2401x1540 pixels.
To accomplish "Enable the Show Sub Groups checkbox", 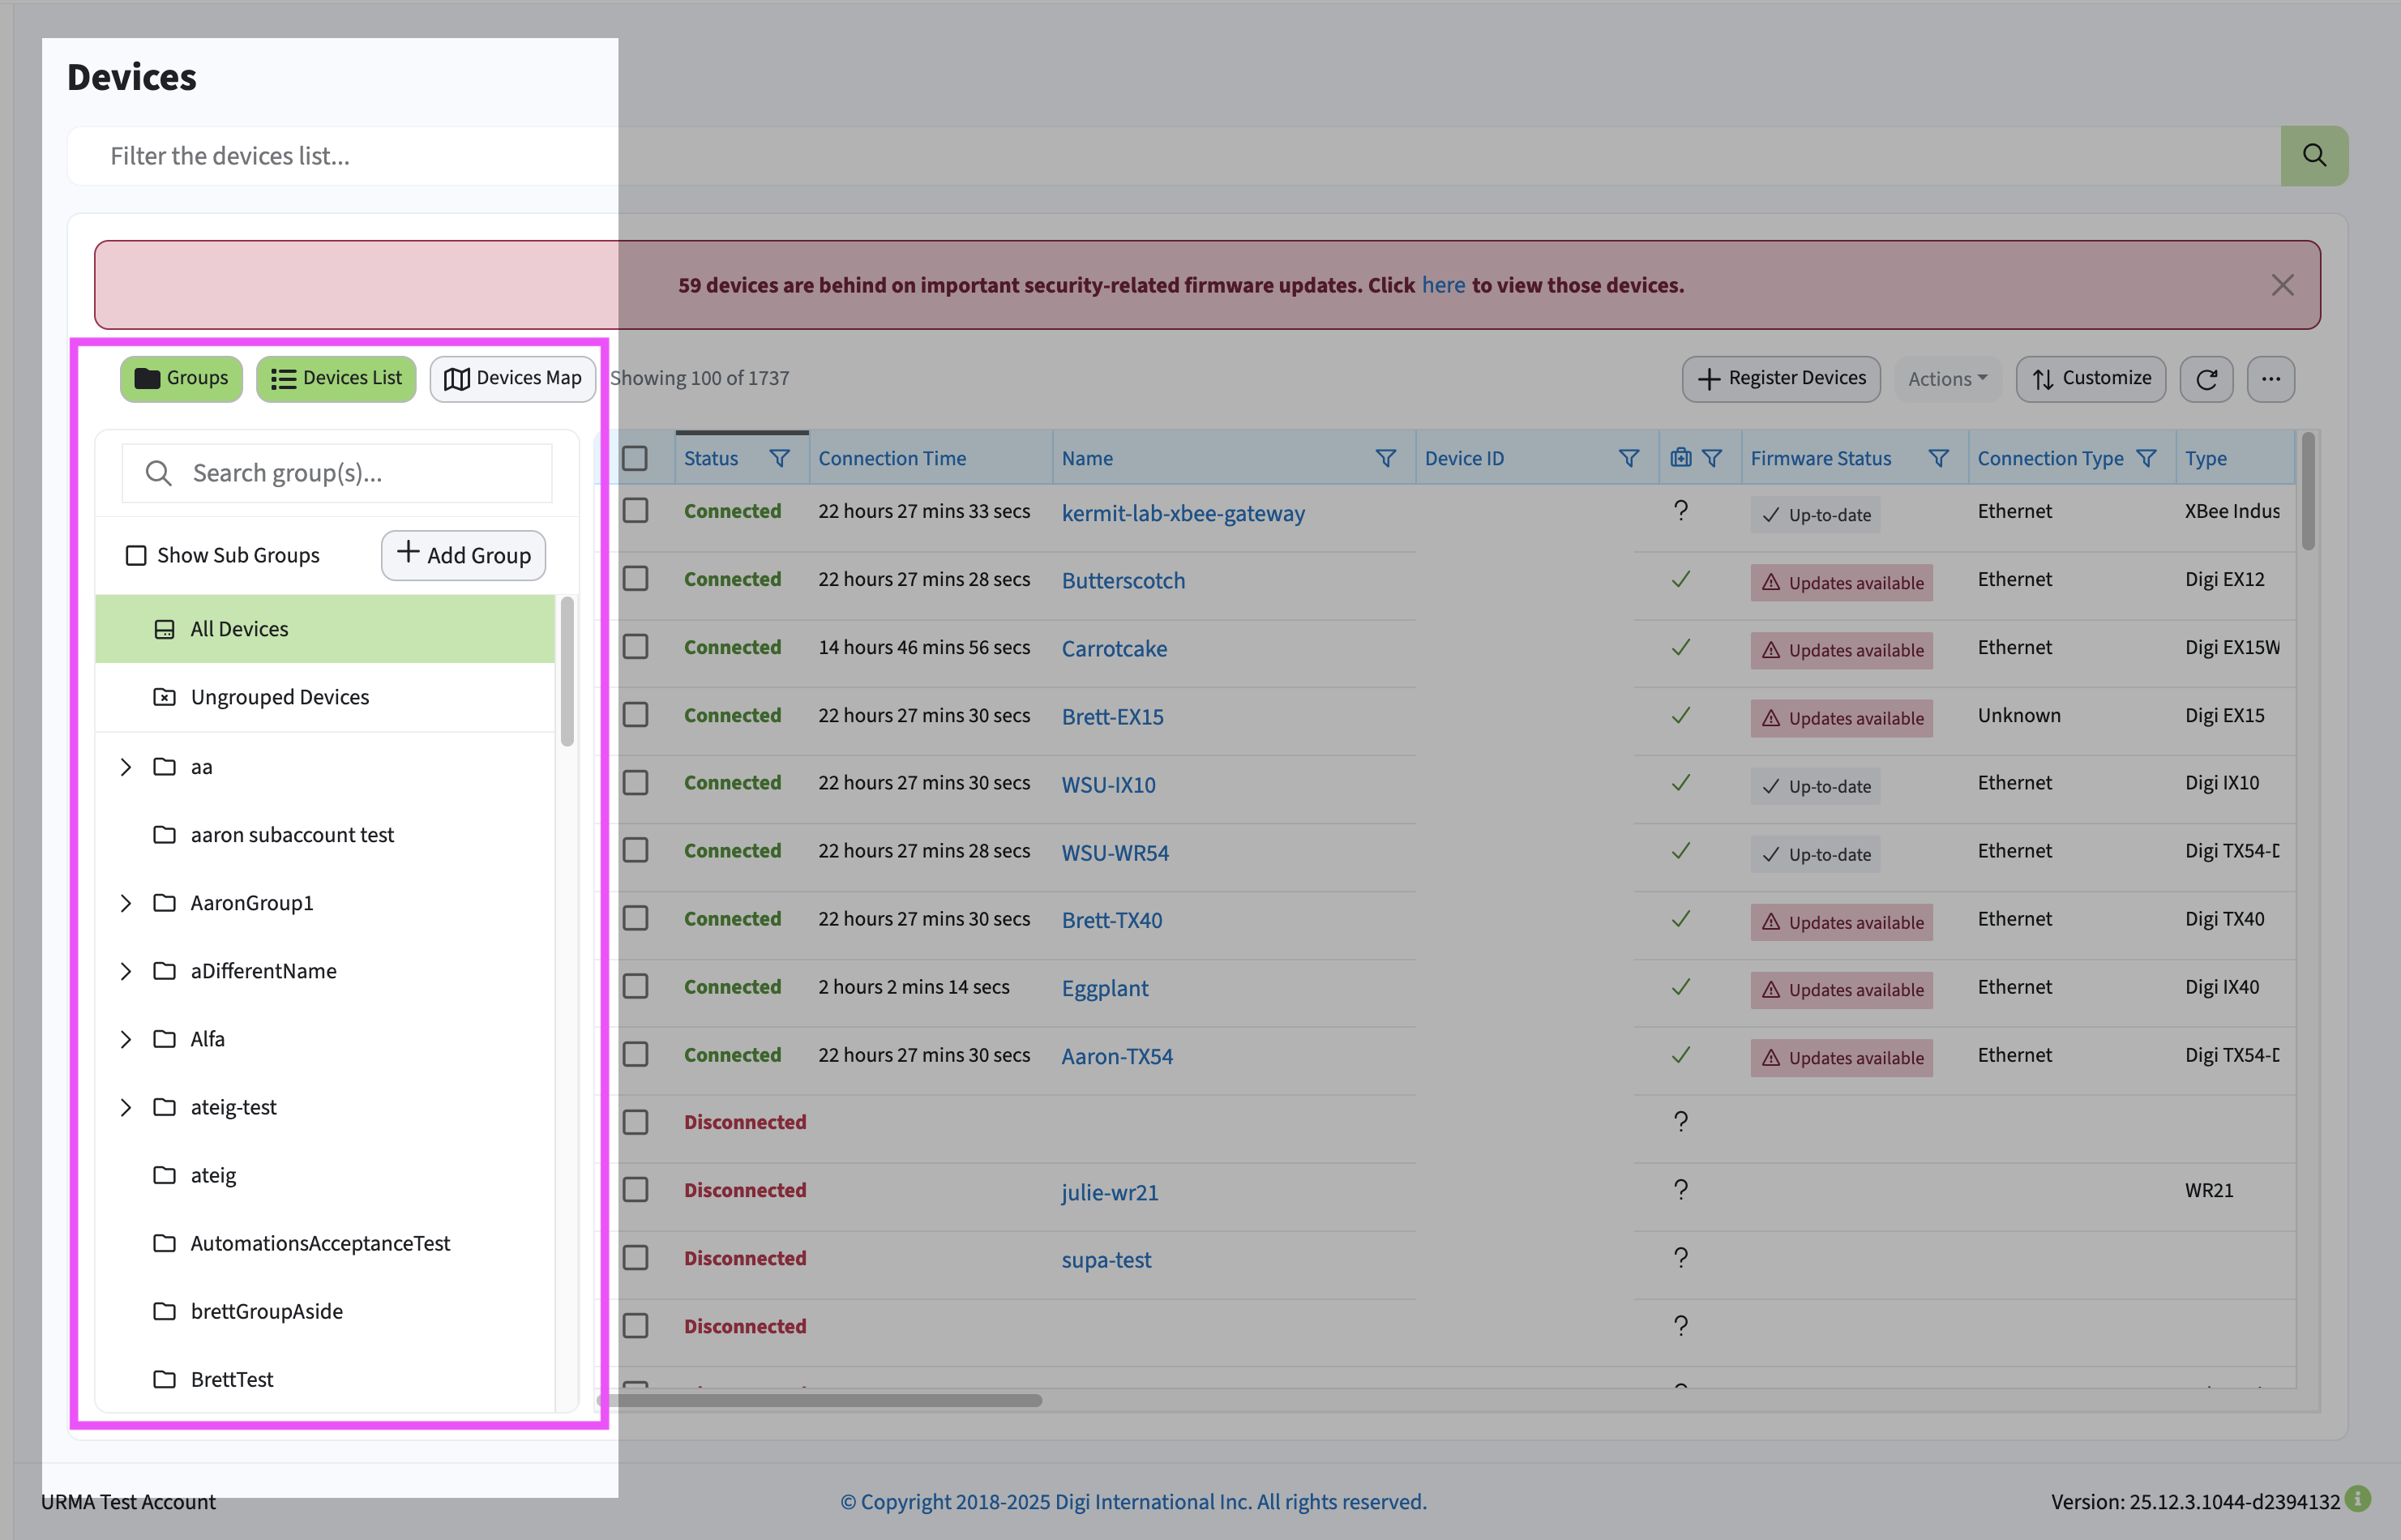I will (136, 555).
